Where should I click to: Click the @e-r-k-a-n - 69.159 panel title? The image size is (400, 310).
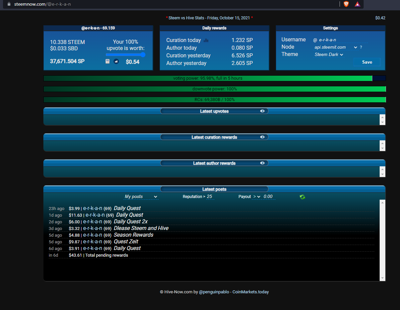pyautogui.click(x=98, y=28)
